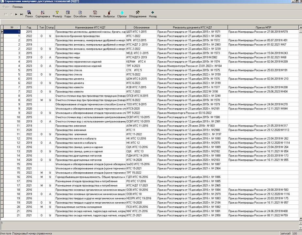Open the Коды toolbar icon
302x235 pixels.
point(68,14)
